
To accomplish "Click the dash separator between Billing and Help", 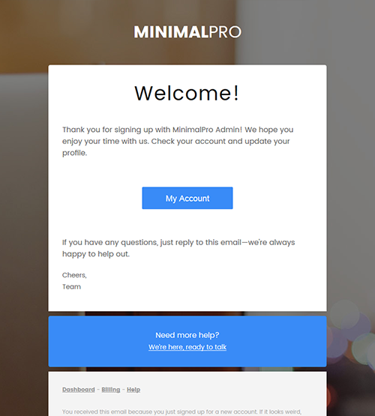I will pos(124,390).
